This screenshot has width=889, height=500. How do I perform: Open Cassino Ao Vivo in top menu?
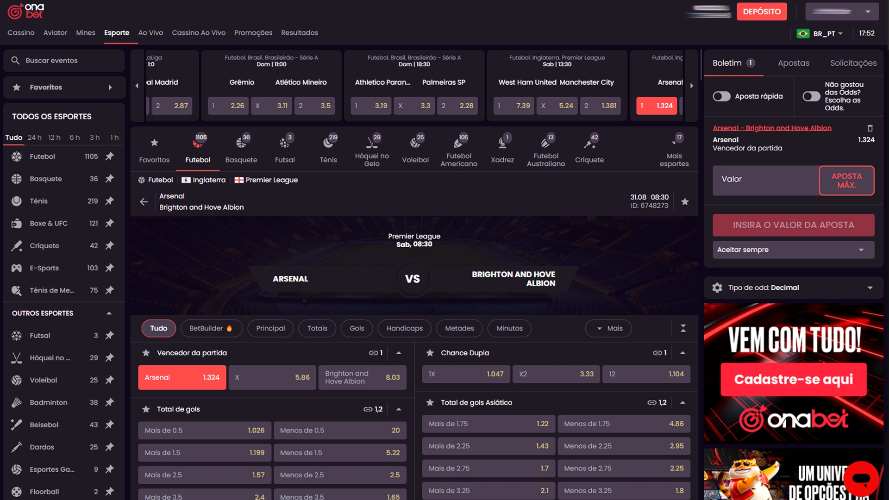pos(199,33)
